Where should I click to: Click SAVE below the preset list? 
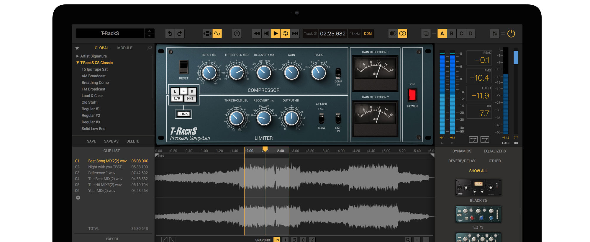[x=91, y=141]
